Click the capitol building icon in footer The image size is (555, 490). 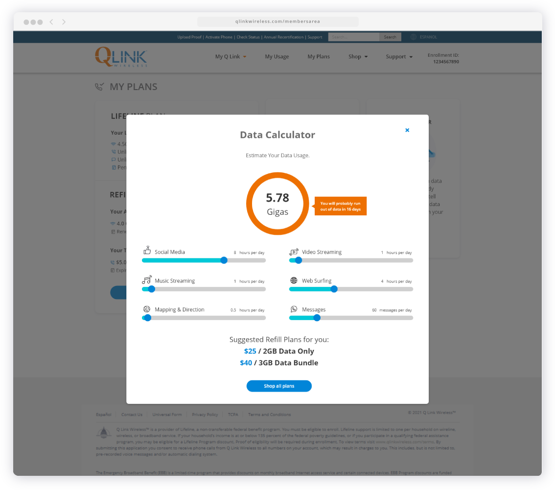point(104,433)
